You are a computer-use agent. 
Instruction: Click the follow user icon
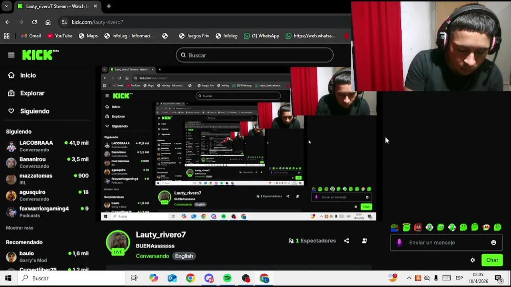tap(364, 241)
